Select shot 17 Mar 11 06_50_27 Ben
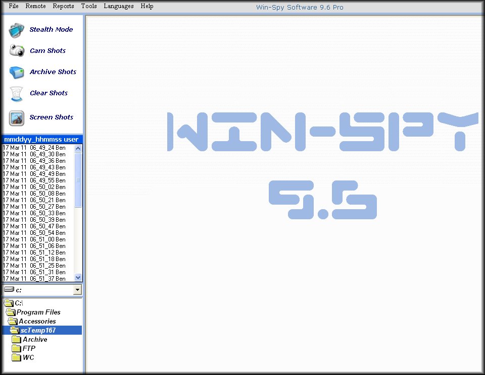 (x=38, y=207)
